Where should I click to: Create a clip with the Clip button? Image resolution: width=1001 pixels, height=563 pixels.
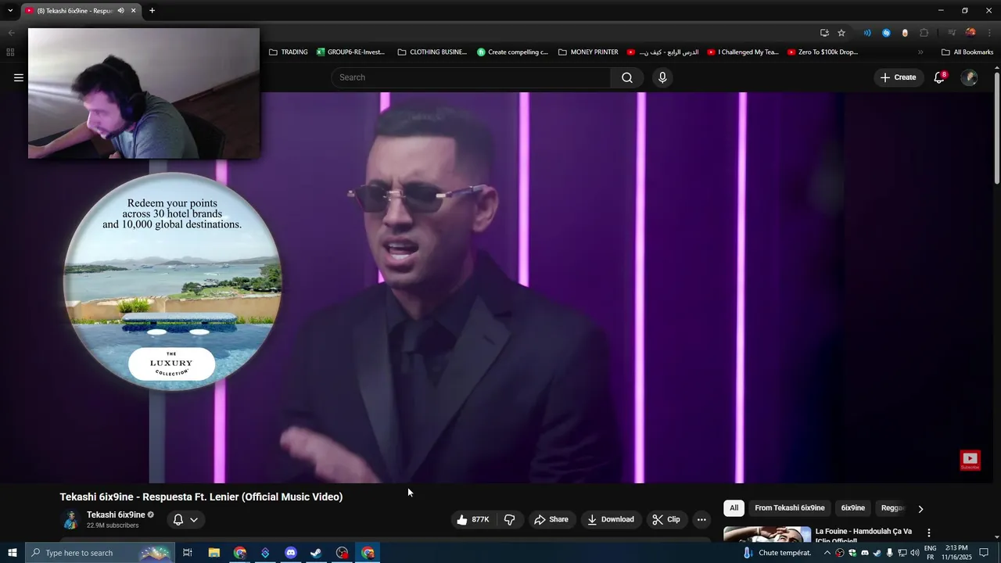(666, 519)
